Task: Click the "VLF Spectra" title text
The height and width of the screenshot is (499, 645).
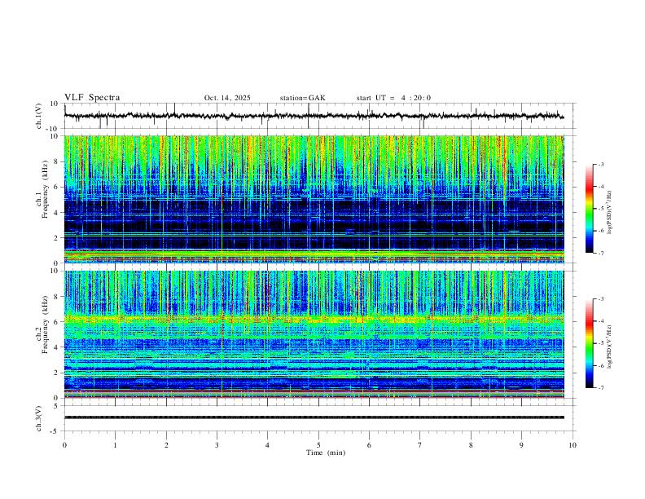Action: point(92,98)
